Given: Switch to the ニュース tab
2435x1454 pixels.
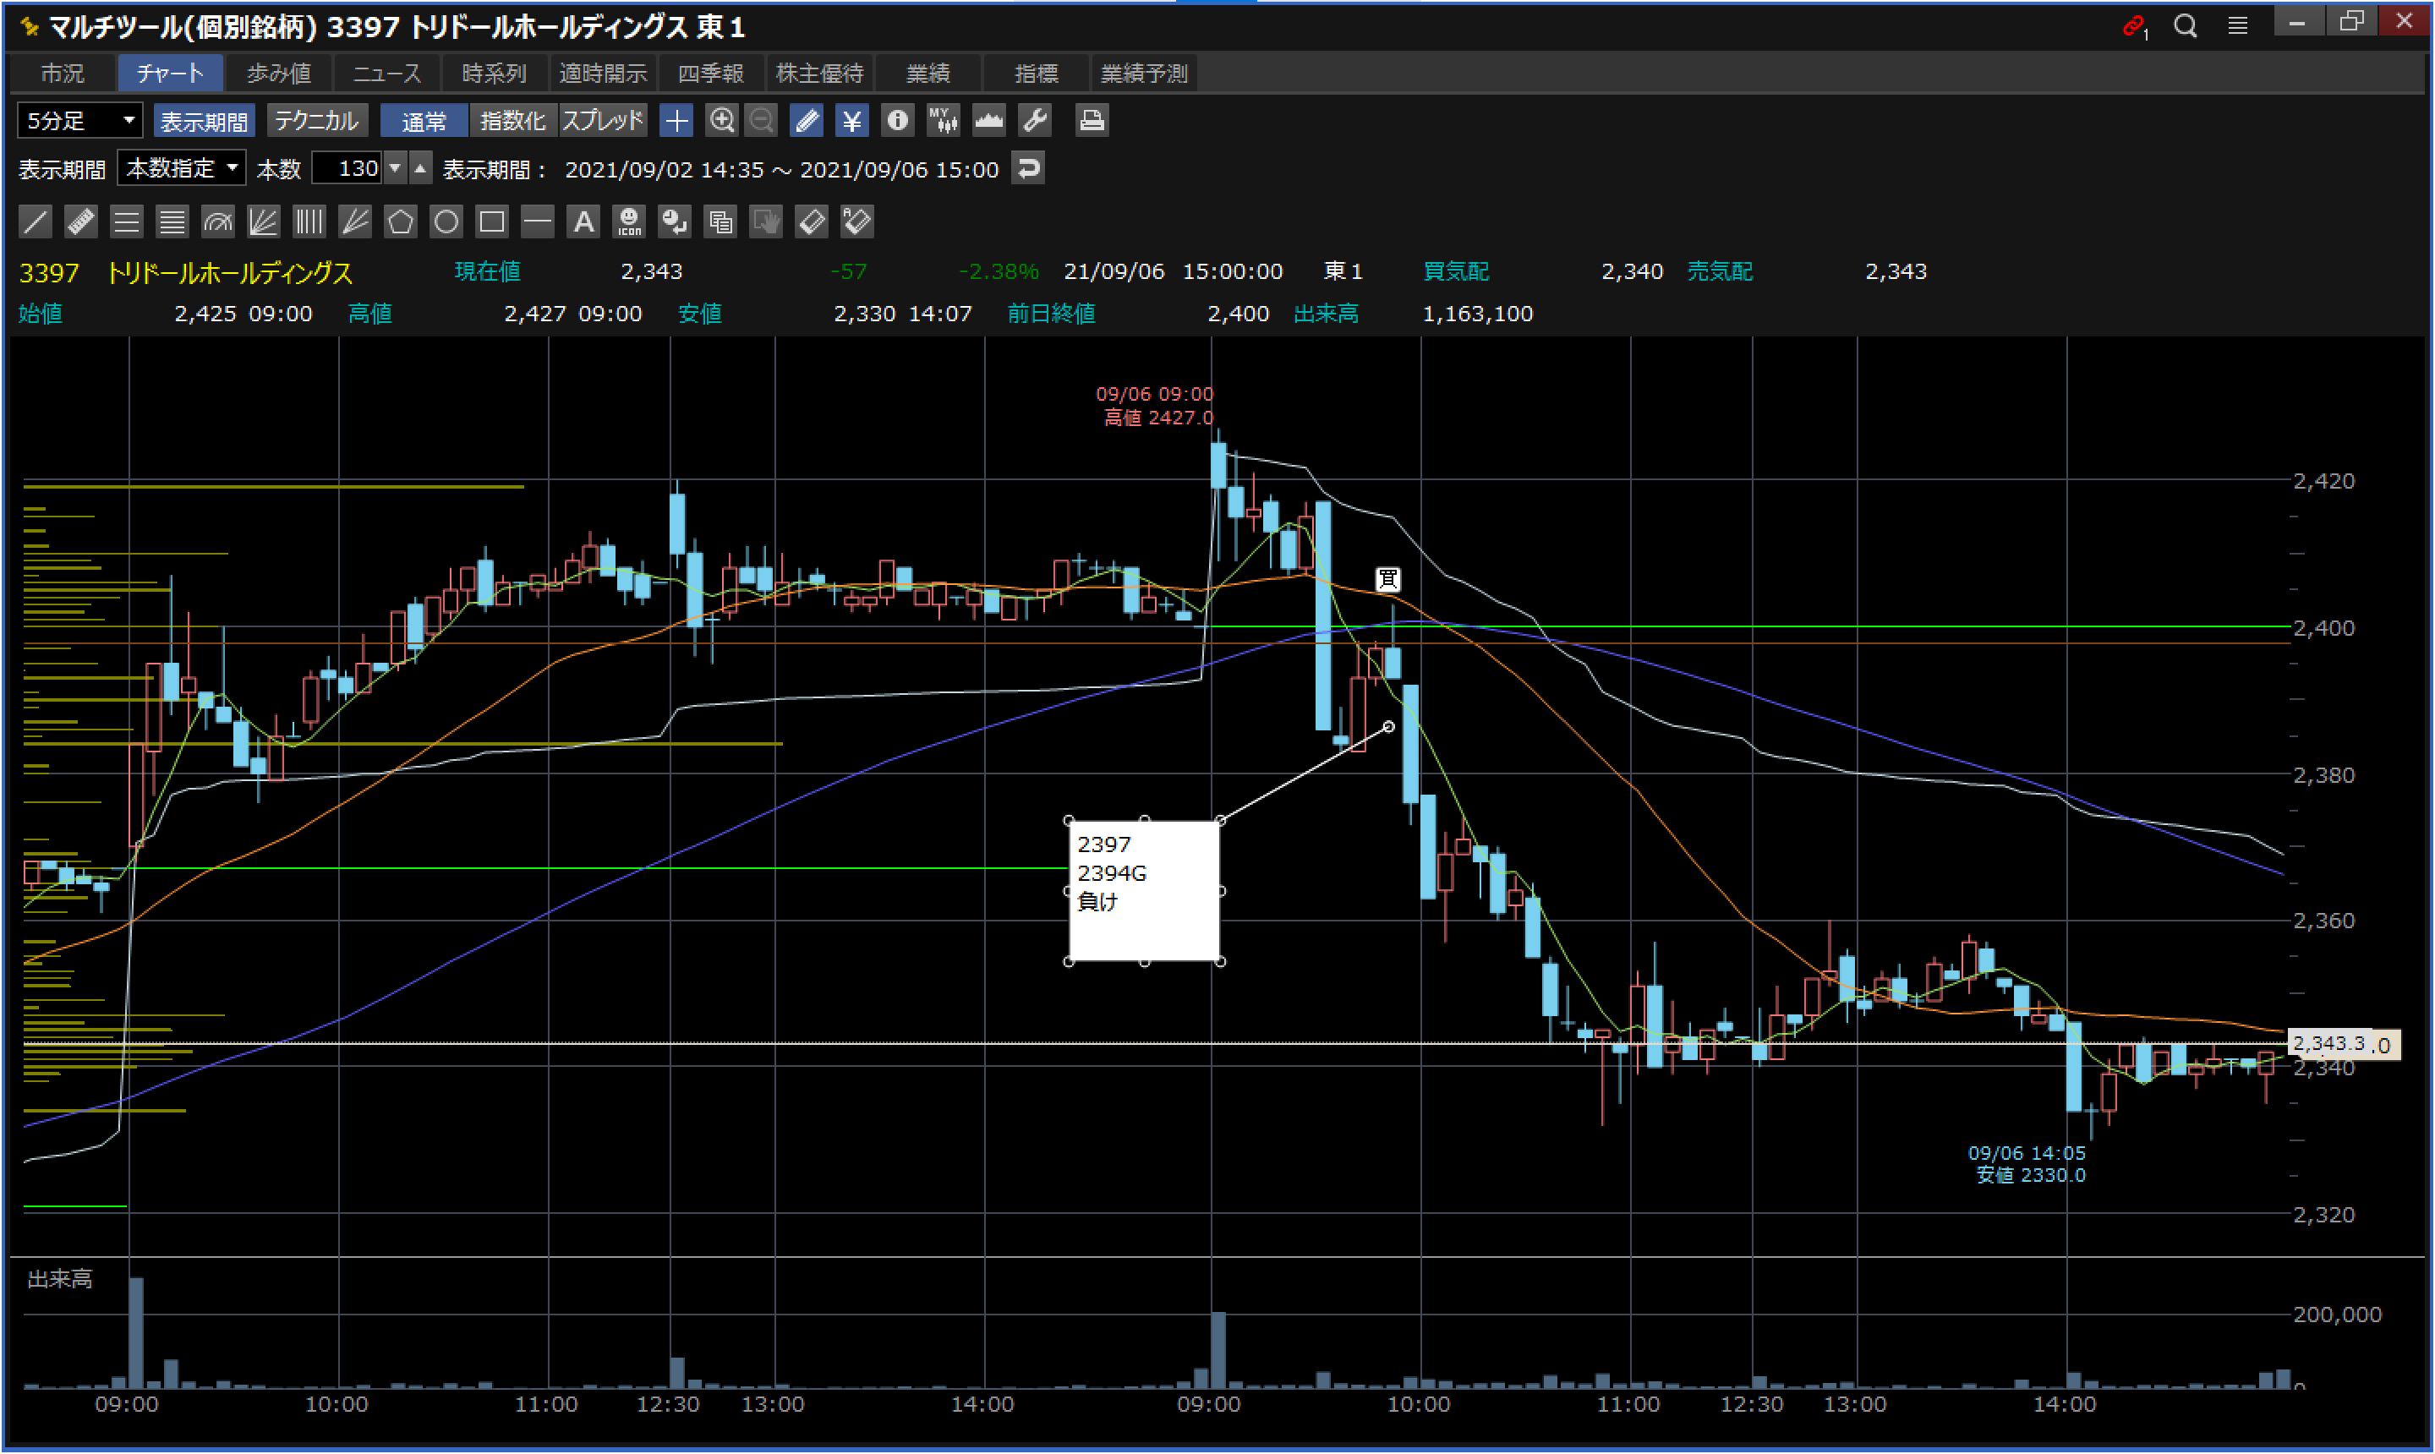Looking at the screenshot, I should point(386,74).
